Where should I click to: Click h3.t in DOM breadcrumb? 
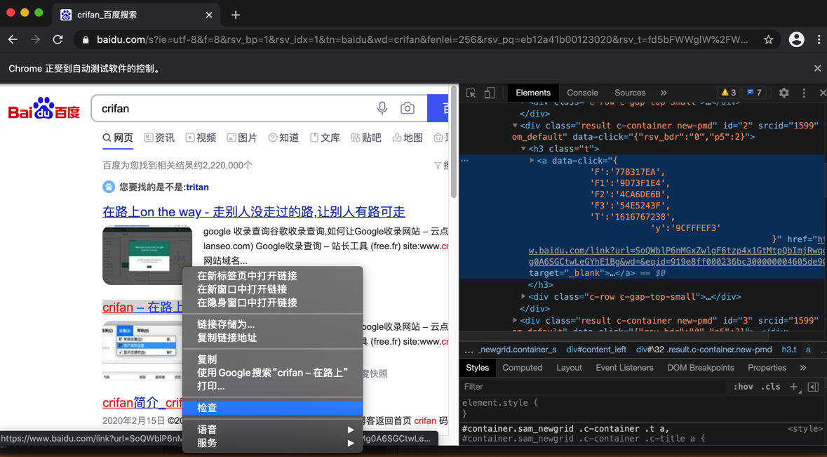(x=789, y=350)
